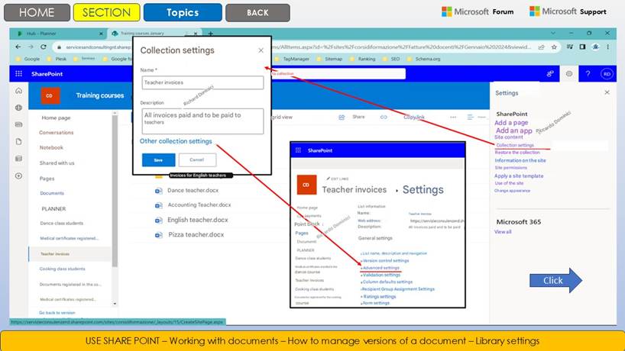Open Microsoft Forum link

point(478,11)
